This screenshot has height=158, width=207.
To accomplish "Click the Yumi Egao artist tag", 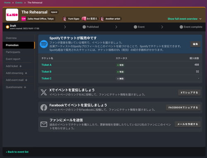I will (x=71, y=19).
